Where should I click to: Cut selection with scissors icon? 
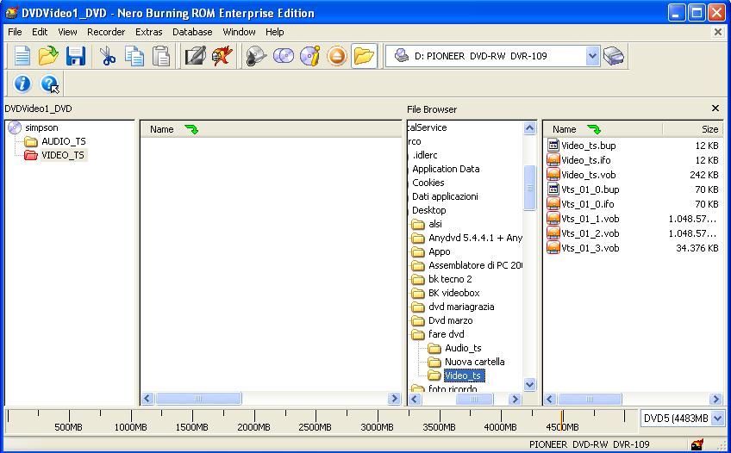(107, 56)
